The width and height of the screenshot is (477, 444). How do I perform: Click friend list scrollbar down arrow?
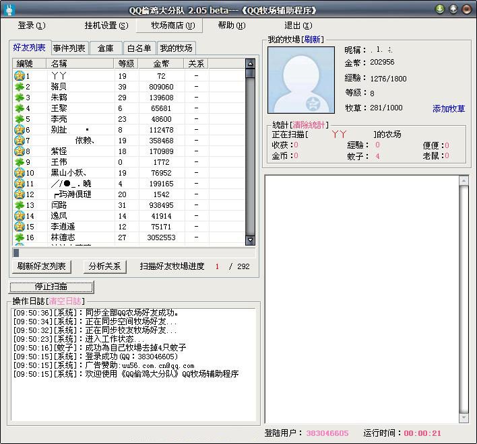(x=250, y=240)
